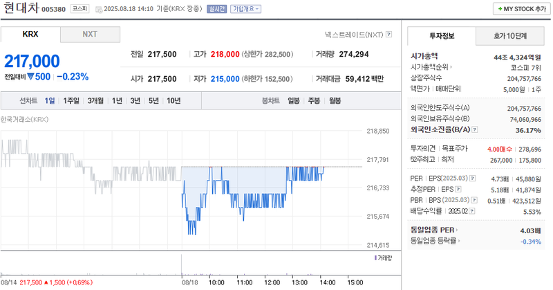The image size is (553, 290).
Task: Click the change percentage -0.23%
Action: (x=73, y=77)
